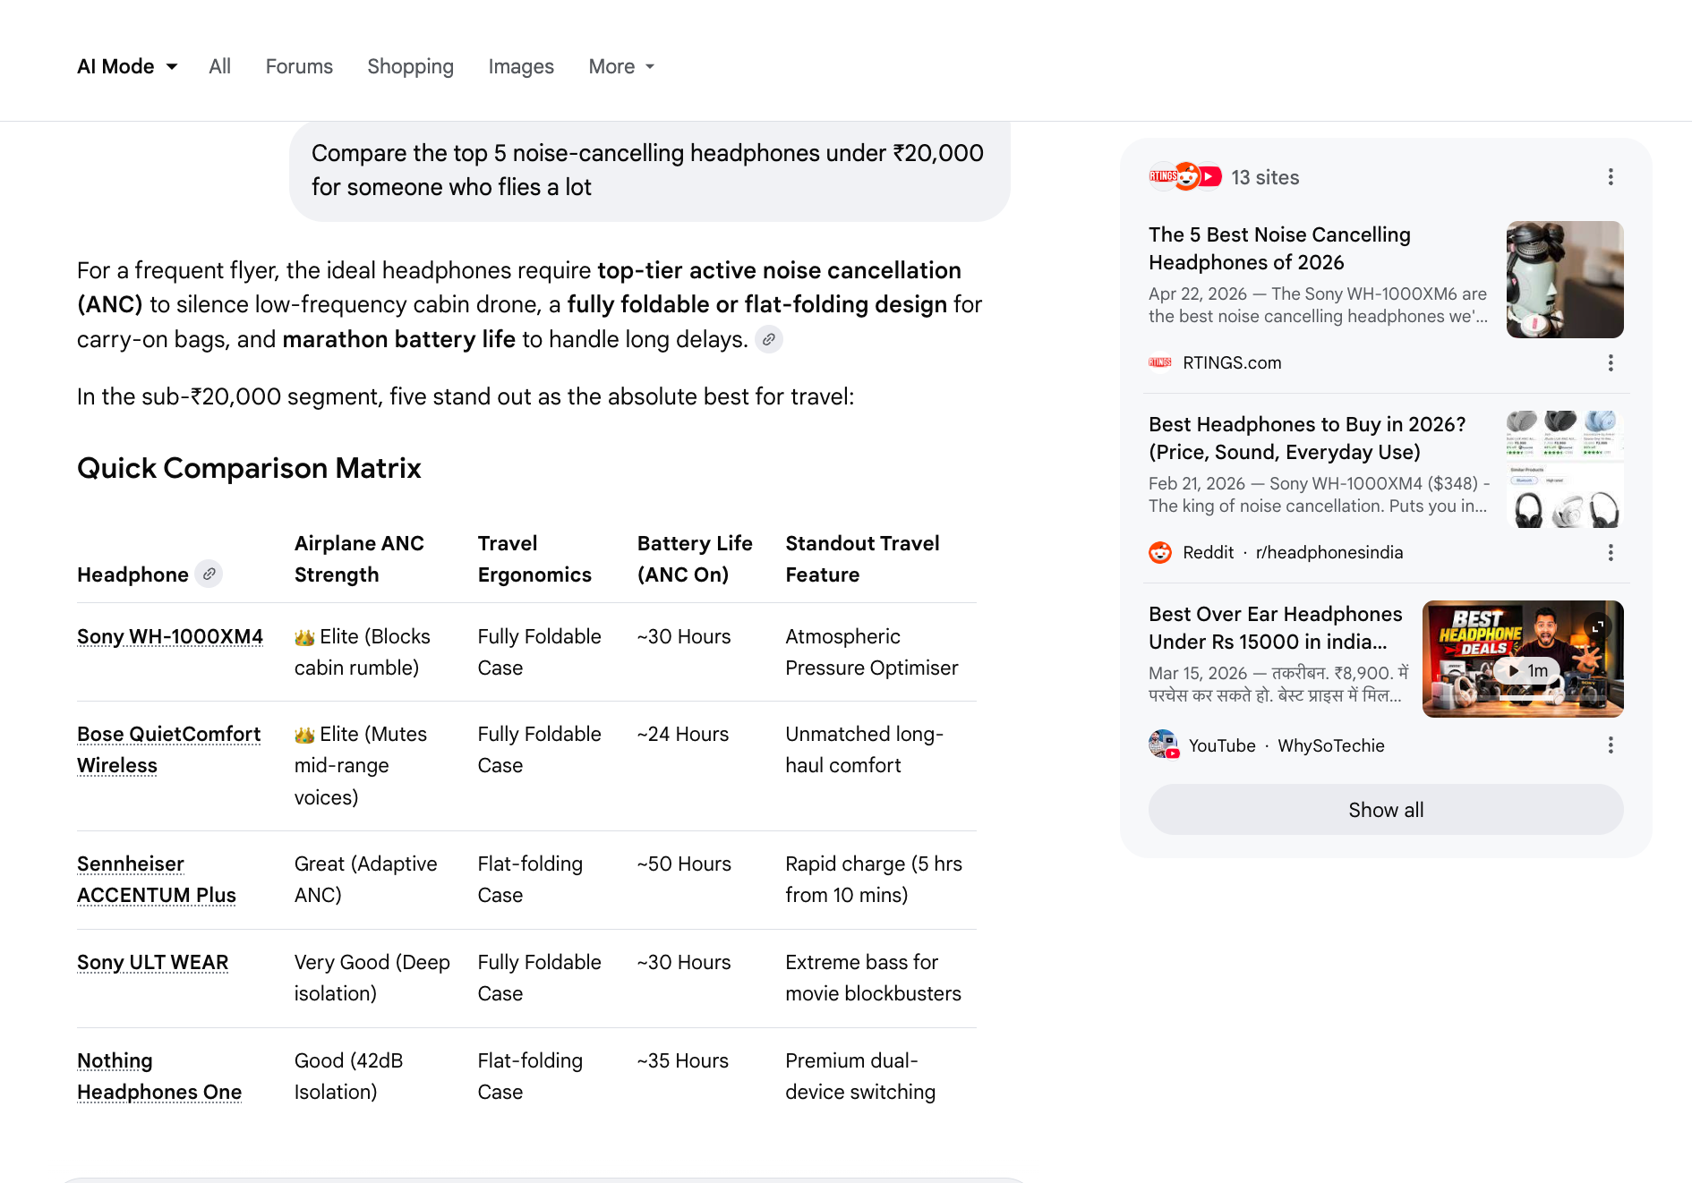Click the 'r/headphonesindia' subreddit label

click(1329, 552)
